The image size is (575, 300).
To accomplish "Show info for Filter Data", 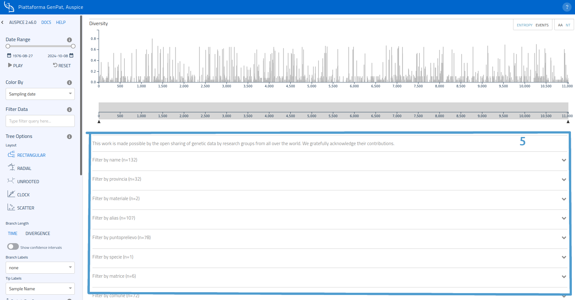I will click(x=69, y=110).
